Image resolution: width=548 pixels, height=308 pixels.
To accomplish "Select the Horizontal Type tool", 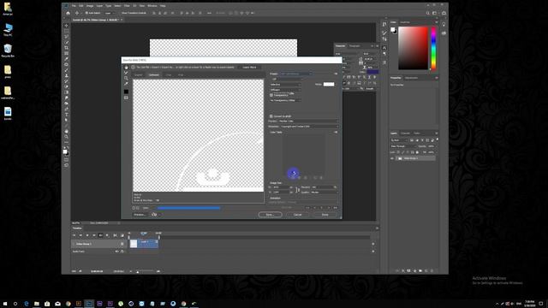I will click(x=67, y=115).
